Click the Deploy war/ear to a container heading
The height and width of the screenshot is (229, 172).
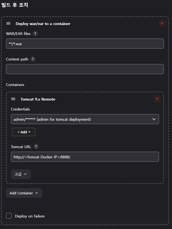[x=43, y=24]
